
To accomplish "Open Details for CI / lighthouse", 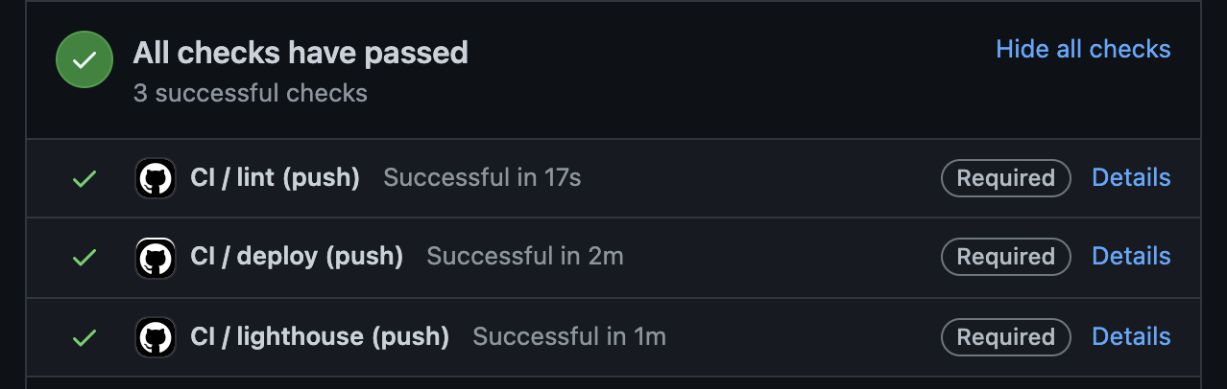I will point(1131,336).
